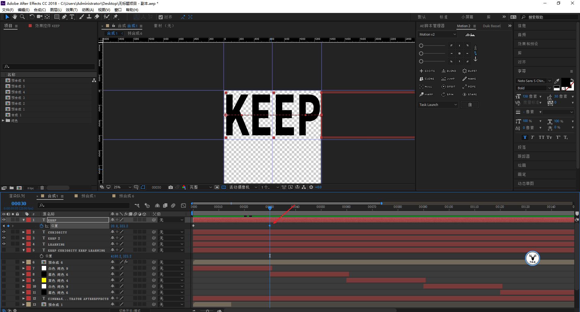The image size is (580, 312).
Task: Click the EXCITE button in Motion 2
Action: coord(427,71)
